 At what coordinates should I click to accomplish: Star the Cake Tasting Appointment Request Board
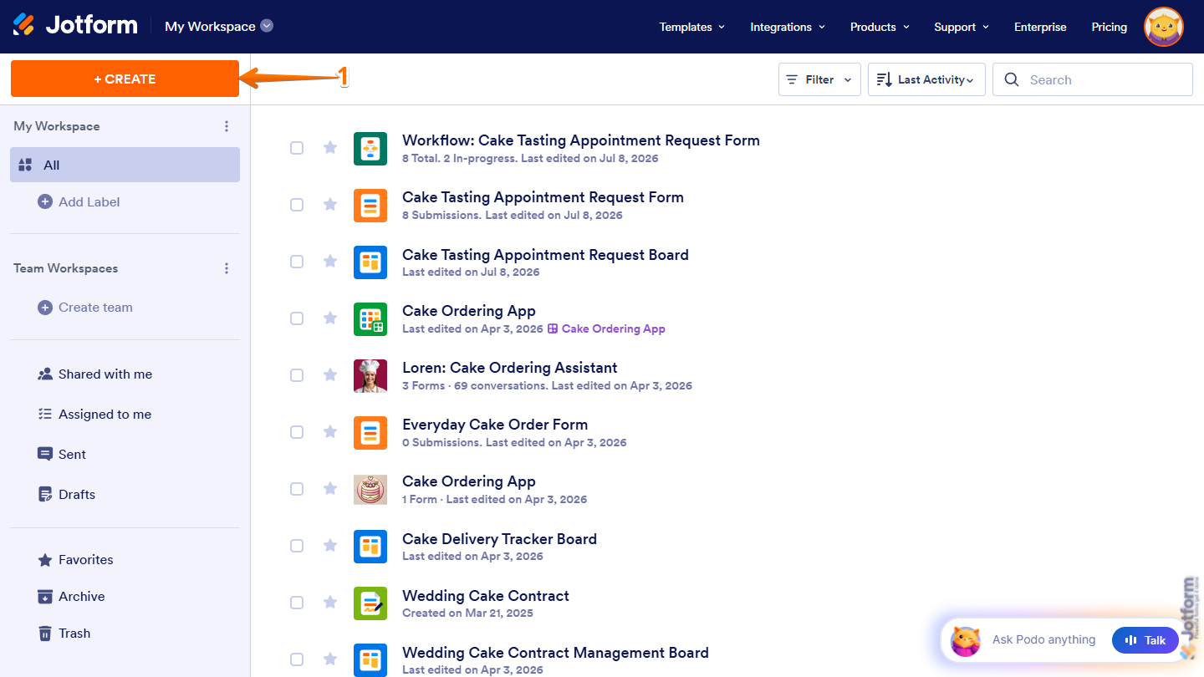[330, 262]
